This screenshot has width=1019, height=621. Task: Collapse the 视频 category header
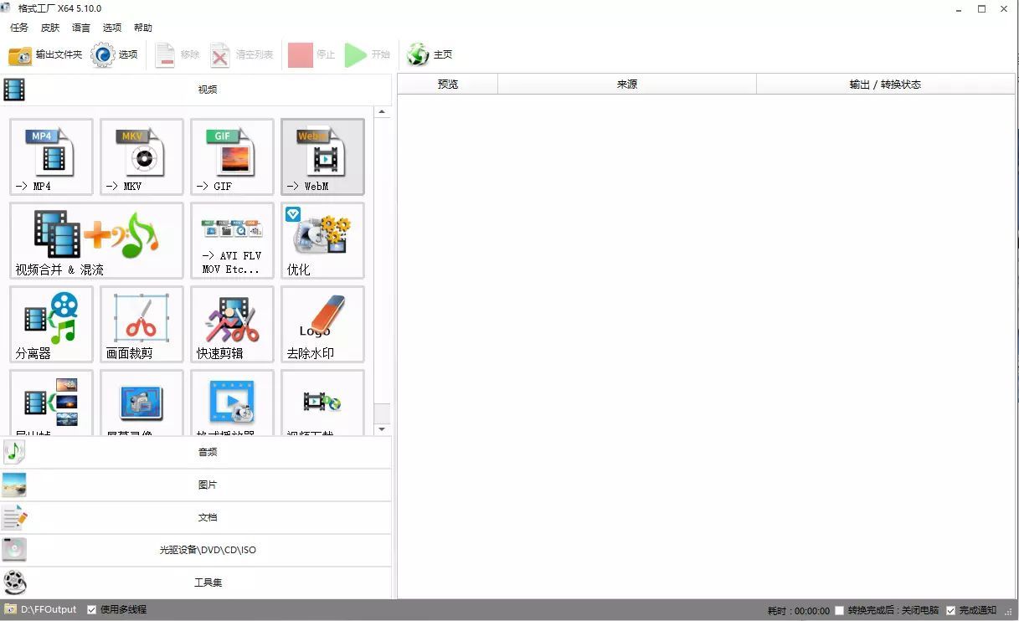(x=196, y=90)
